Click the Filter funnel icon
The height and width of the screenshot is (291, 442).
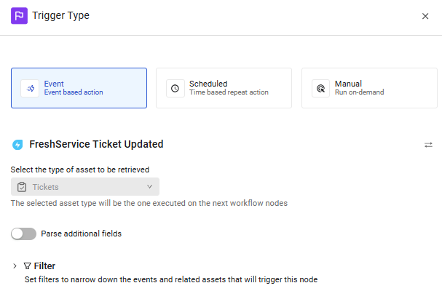(x=28, y=266)
